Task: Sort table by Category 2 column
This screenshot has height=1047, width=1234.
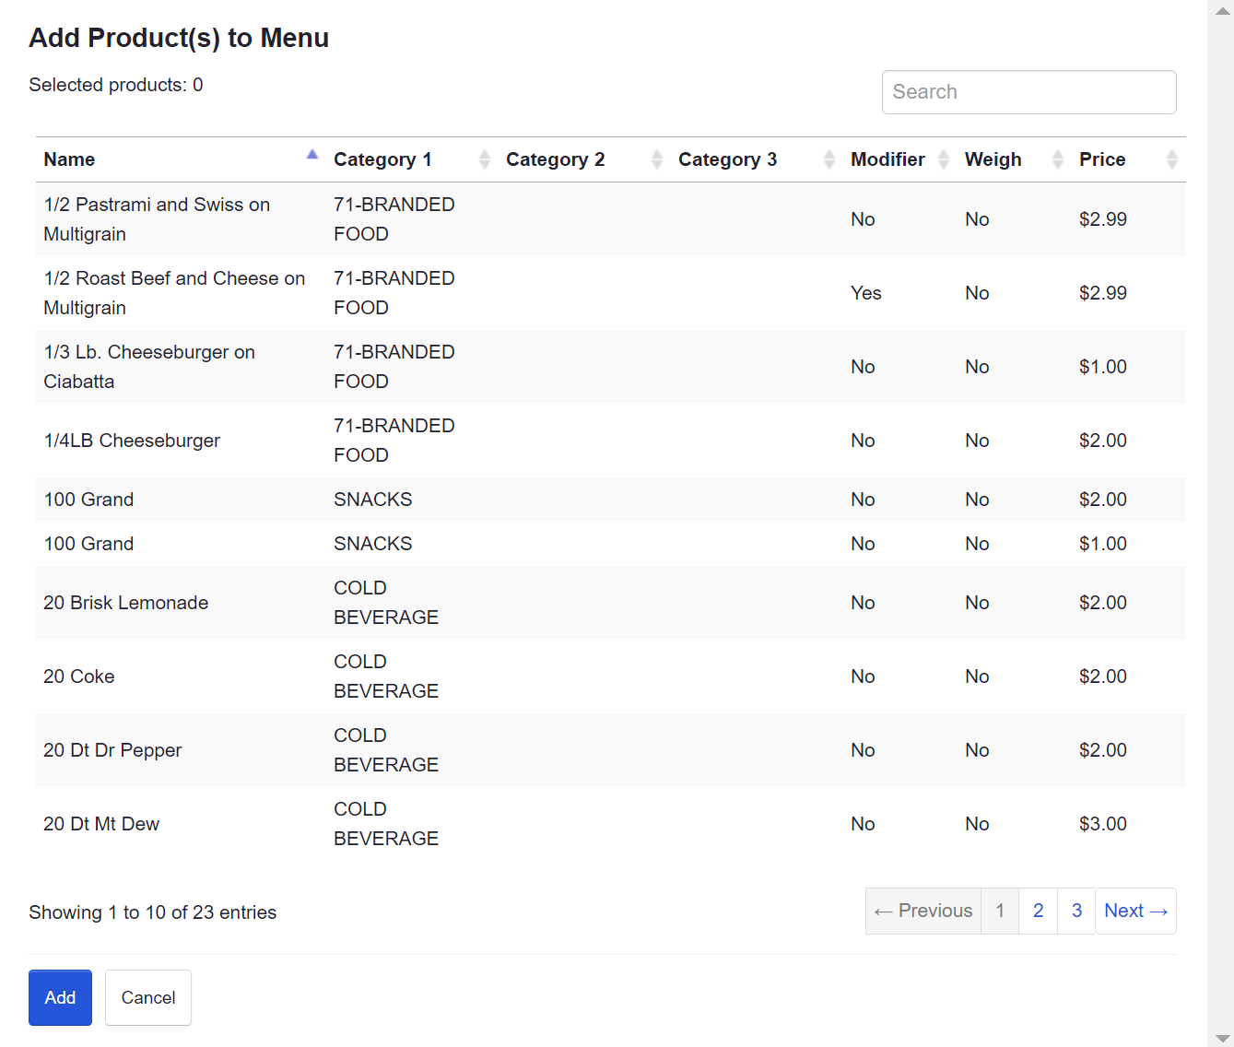Action: pos(555,159)
